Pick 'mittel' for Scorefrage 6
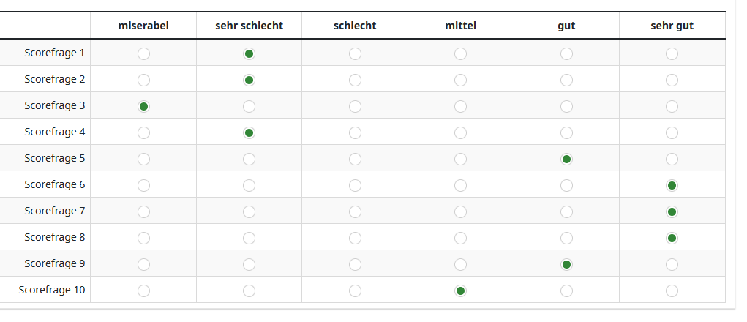Viewport: 747px width, 322px height. coord(460,185)
